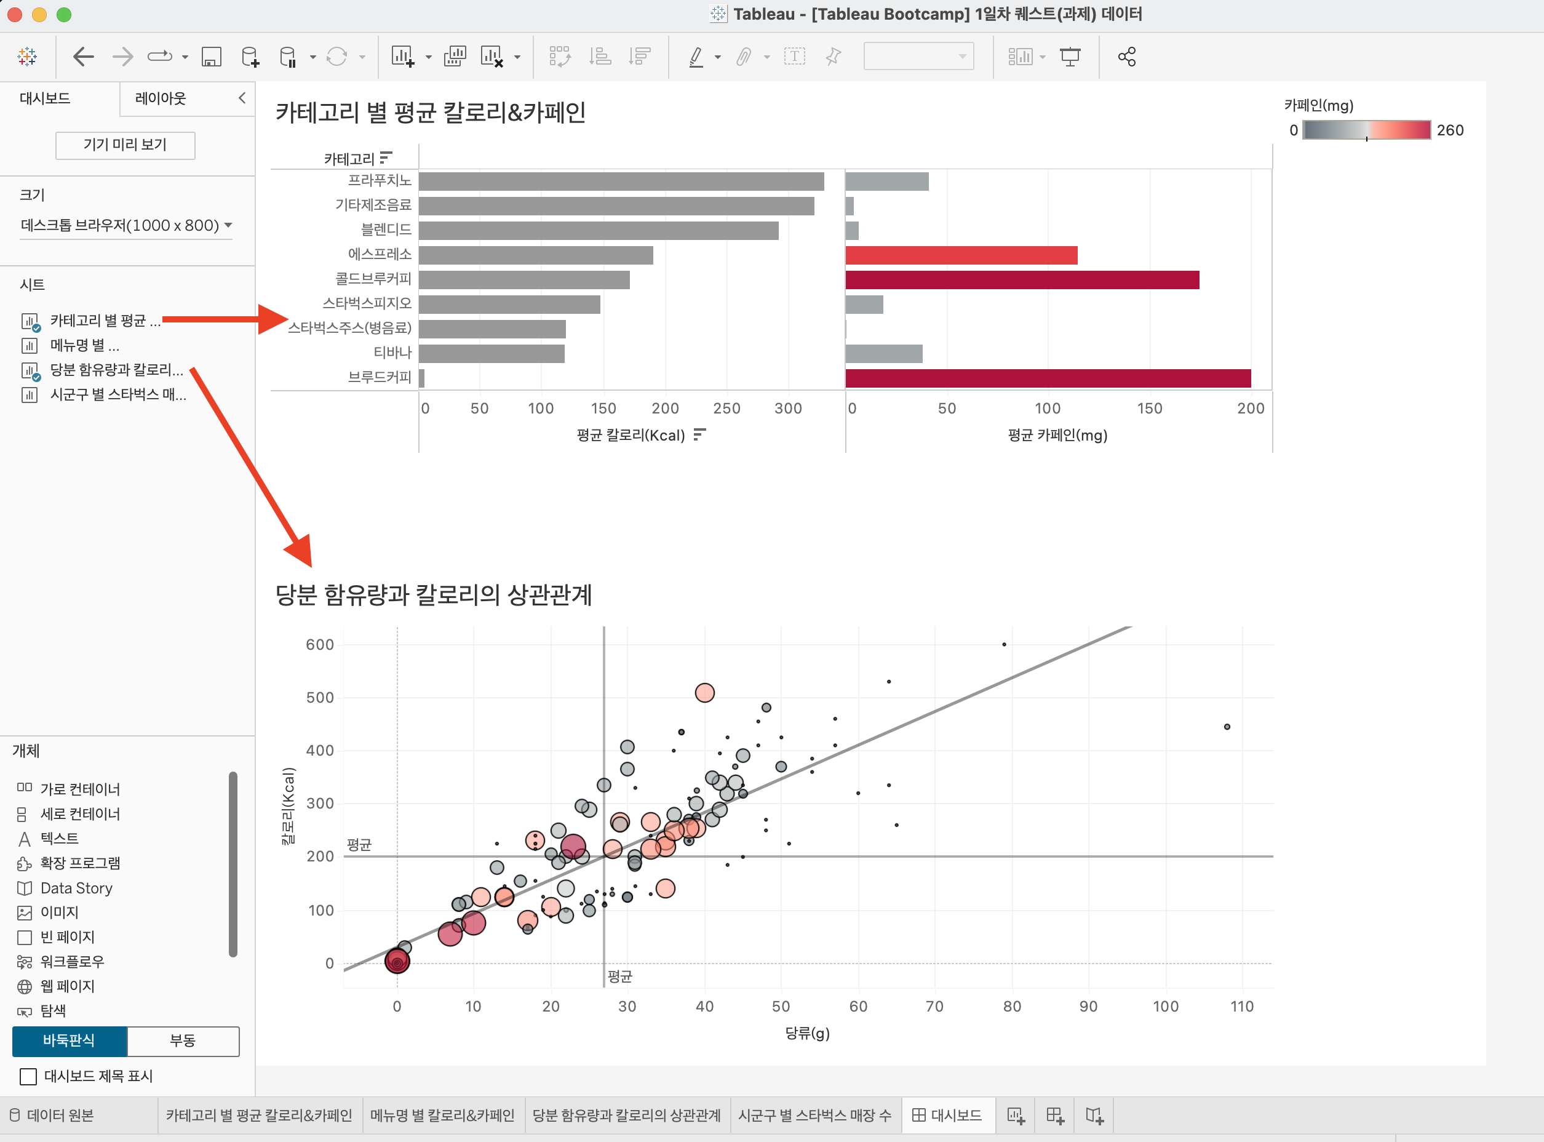The width and height of the screenshot is (1544, 1142).
Task: Open the 시군구 별 스타벅스 매장 수 sheet tab
Action: [x=814, y=1115]
